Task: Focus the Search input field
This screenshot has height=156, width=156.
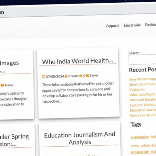Action: [142, 59]
